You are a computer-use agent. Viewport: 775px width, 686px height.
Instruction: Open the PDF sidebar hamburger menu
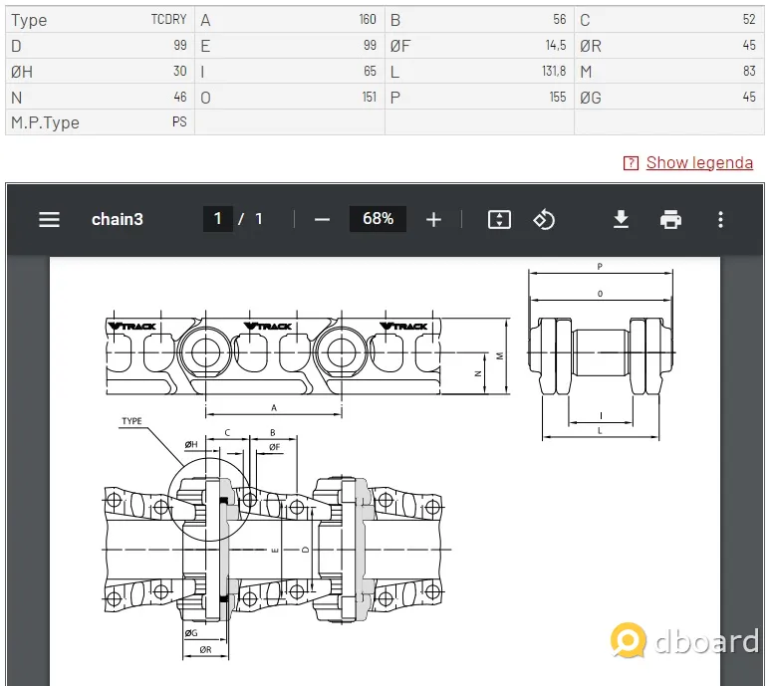point(49,219)
